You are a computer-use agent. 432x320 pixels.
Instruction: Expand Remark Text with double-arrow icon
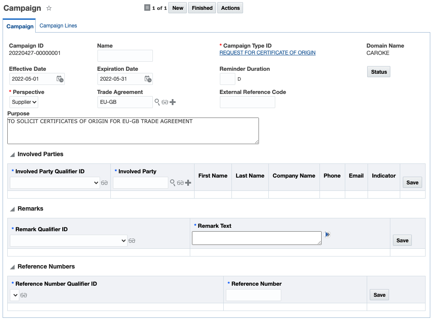[328, 235]
